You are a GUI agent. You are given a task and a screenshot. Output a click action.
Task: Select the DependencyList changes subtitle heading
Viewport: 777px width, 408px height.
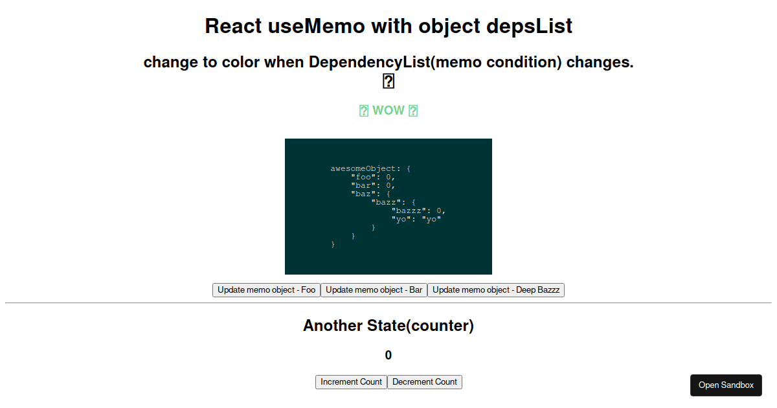(x=388, y=62)
